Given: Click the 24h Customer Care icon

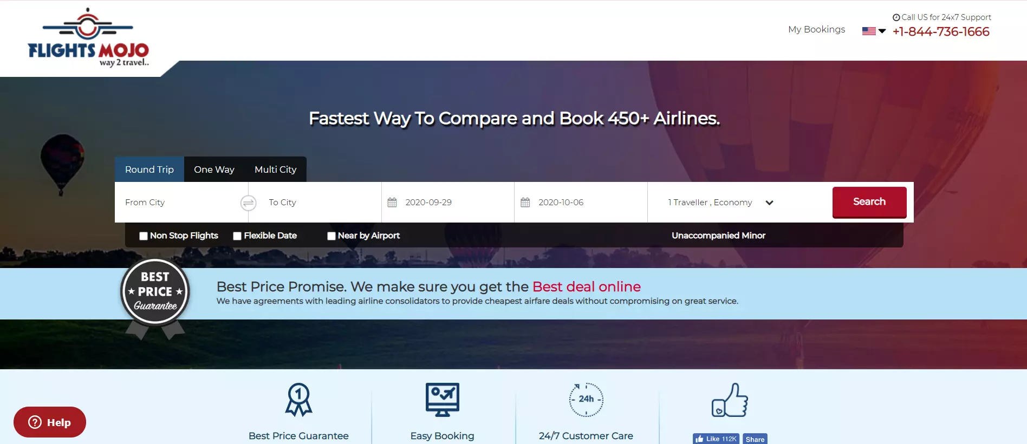Looking at the screenshot, I should [x=586, y=400].
